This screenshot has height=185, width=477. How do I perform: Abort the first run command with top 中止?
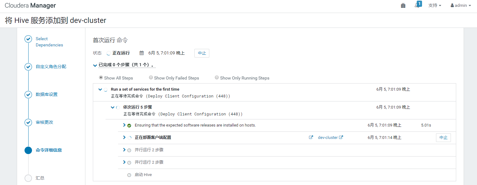coord(202,53)
